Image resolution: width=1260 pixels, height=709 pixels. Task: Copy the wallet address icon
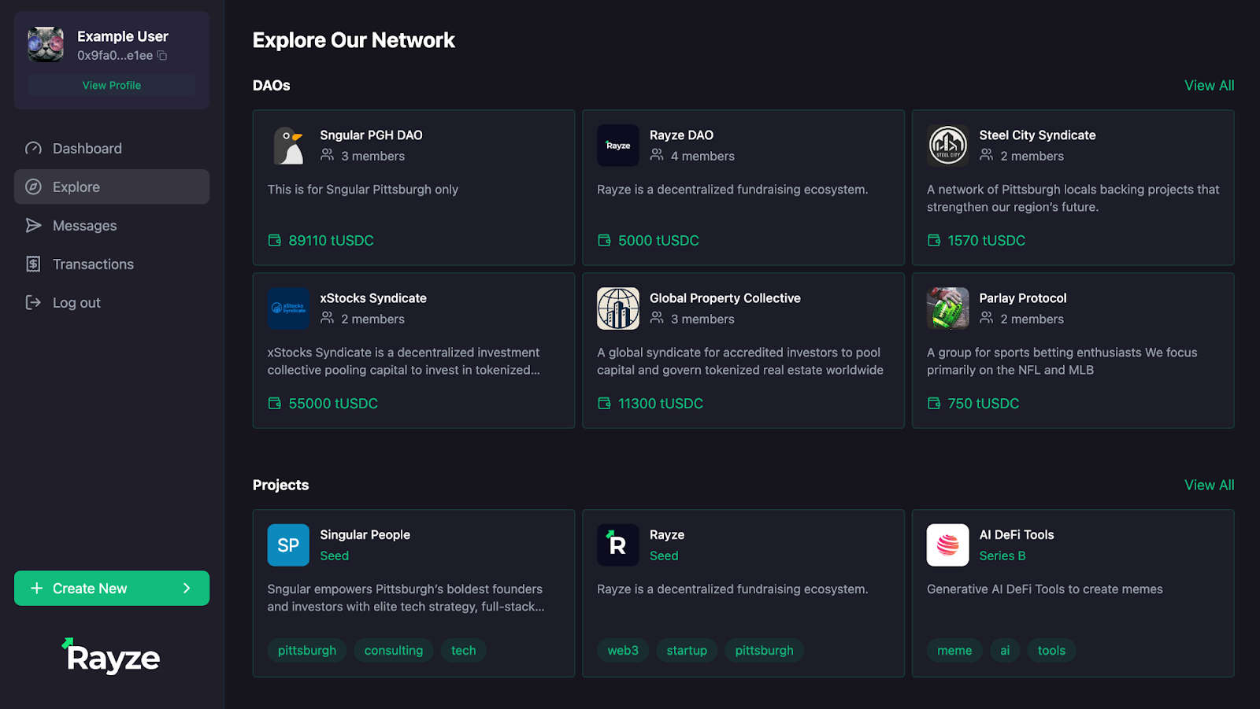tap(162, 56)
